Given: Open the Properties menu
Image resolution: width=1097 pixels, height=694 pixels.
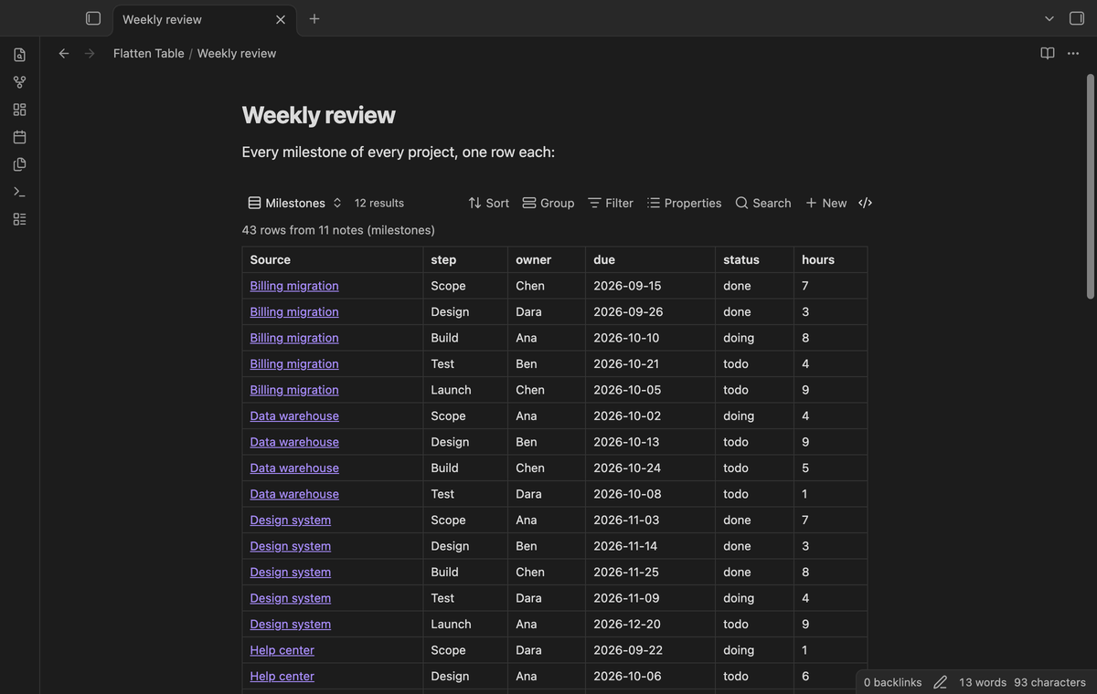Looking at the screenshot, I should (x=684, y=203).
